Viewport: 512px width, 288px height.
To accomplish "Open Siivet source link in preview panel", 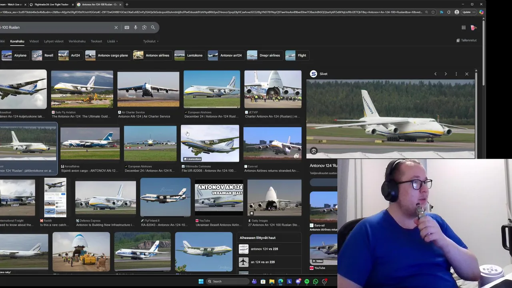I will 319,74.
